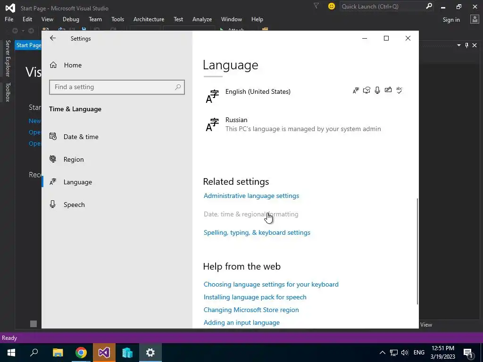Open Date, time & regional formatting link
The height and width of the screenshot is (362, 483).
pyautogui.click(x=251, y=214)
